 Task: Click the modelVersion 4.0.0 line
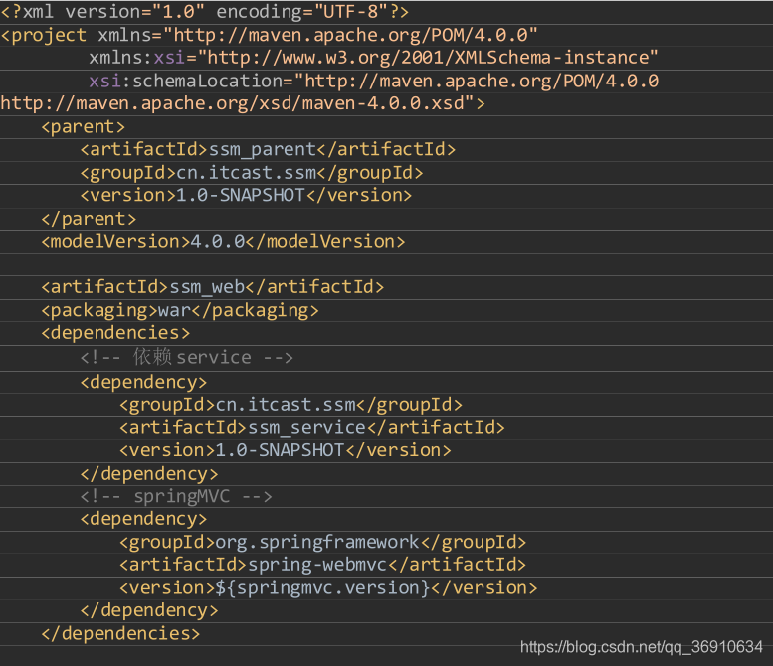tap(223, 241)
